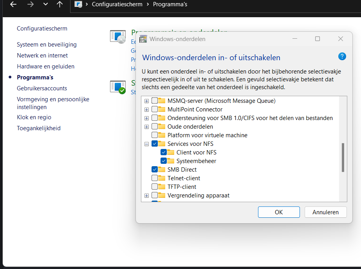Select the Telnet-client row label
361x269 pixels.
pyautogui.click(x=184, y=178)
